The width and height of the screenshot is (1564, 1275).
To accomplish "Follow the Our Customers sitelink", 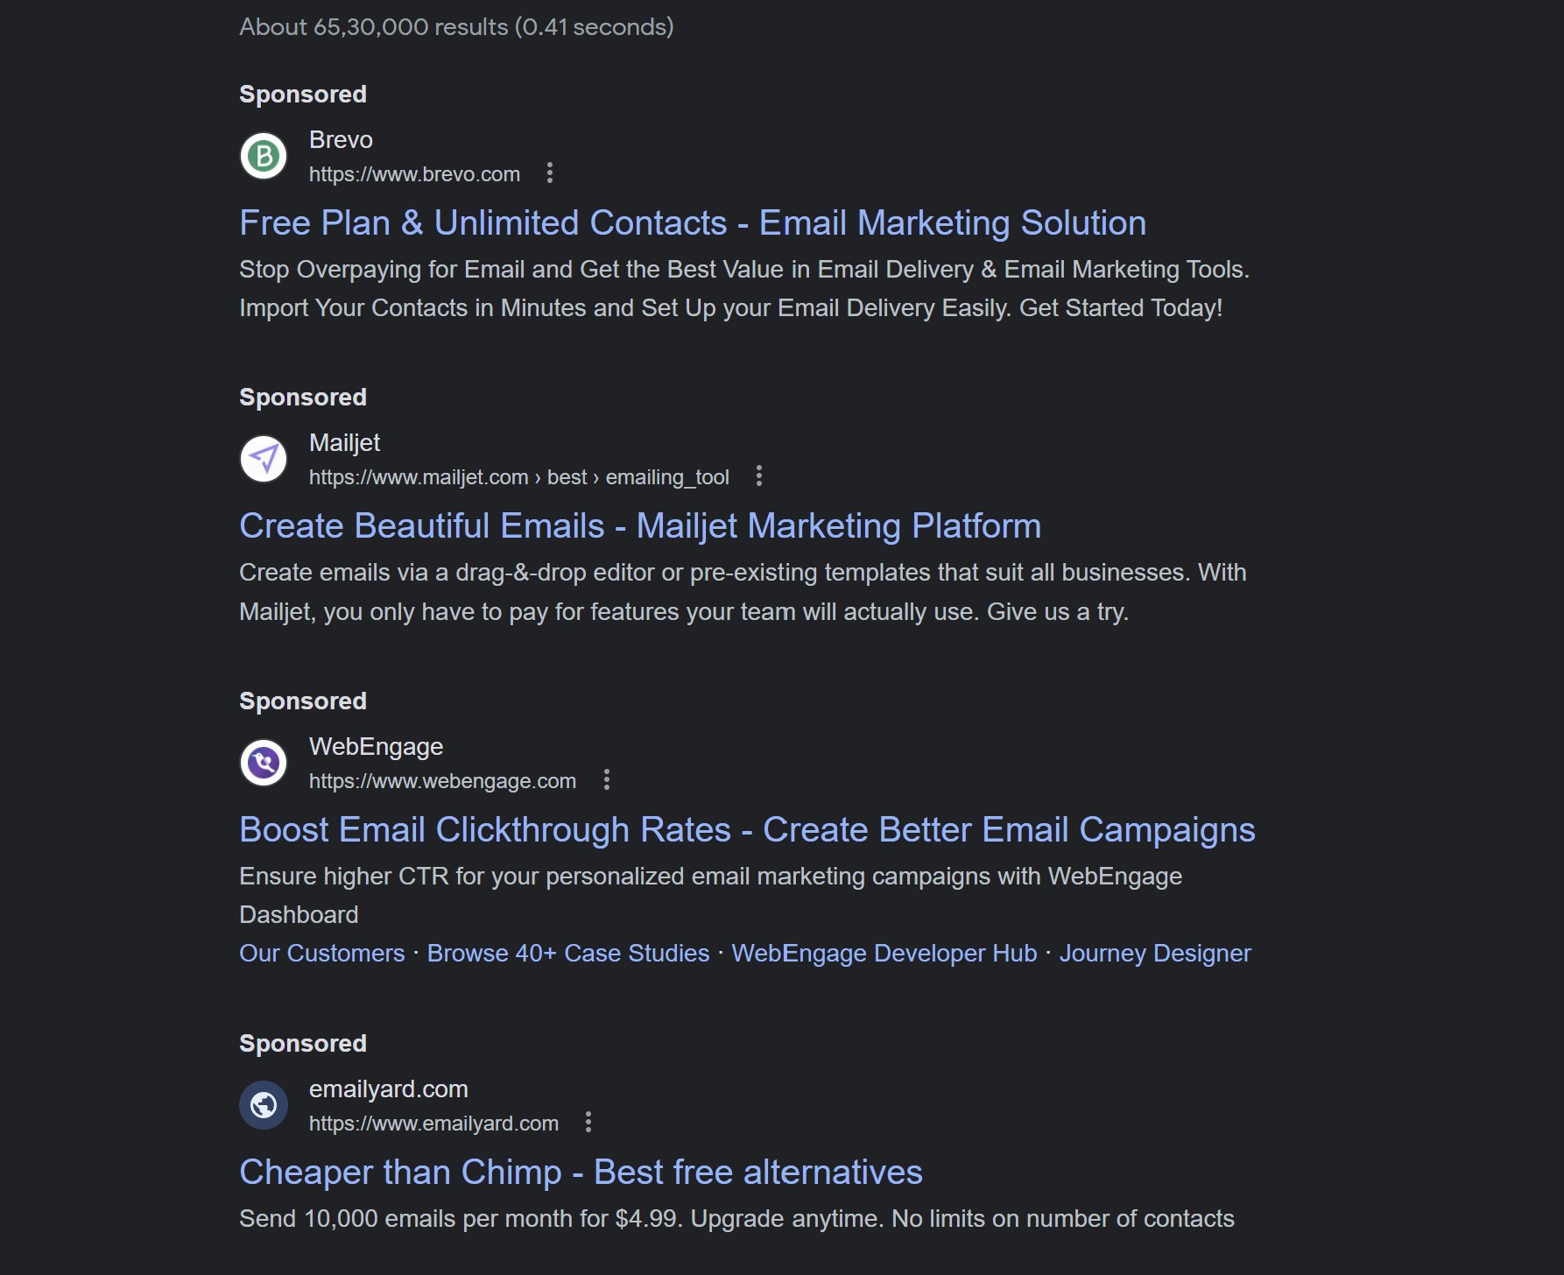I will click(x=321, y=954).
